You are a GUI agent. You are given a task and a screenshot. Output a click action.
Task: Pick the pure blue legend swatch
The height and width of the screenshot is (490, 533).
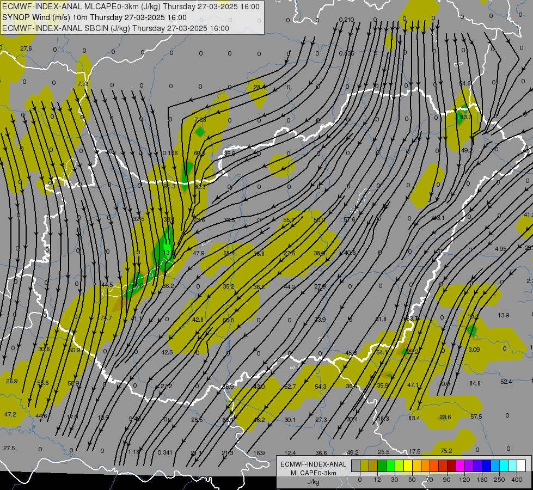point(486,466)
